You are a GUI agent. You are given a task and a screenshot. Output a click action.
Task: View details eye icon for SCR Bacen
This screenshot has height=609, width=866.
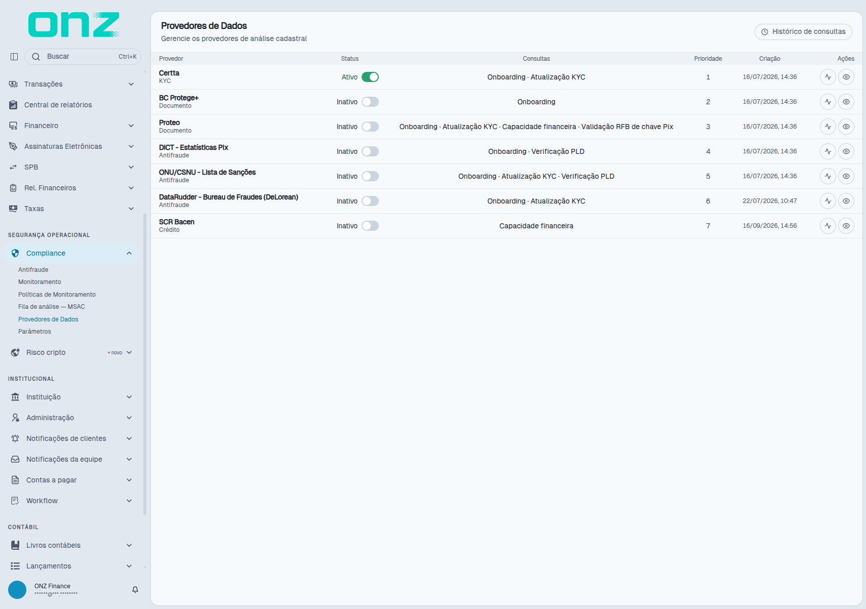click(846, 226)
